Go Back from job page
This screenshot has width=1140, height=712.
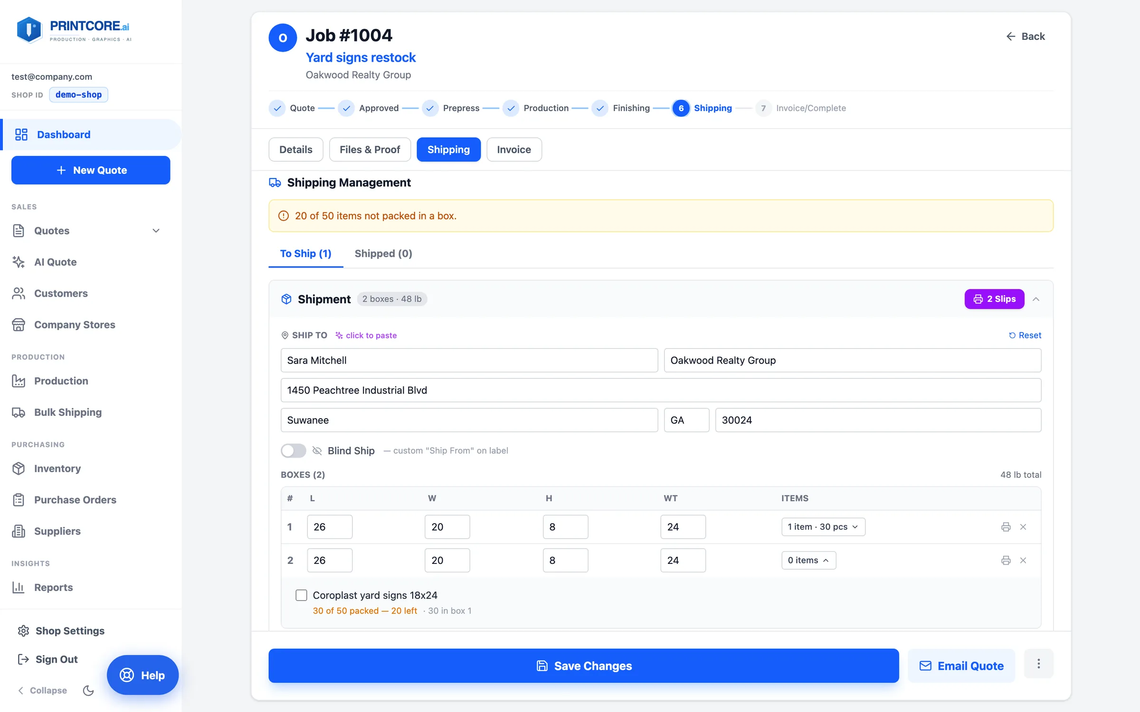click(1025, 37)
